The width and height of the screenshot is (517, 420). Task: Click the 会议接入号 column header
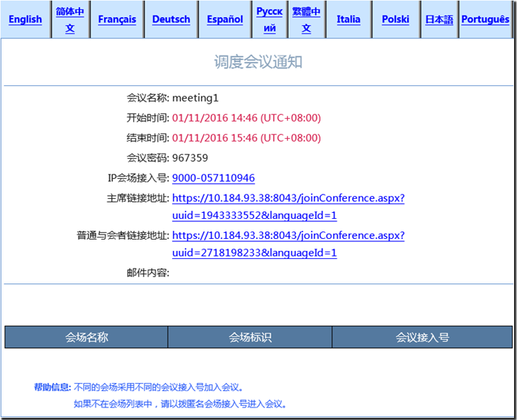422,337
